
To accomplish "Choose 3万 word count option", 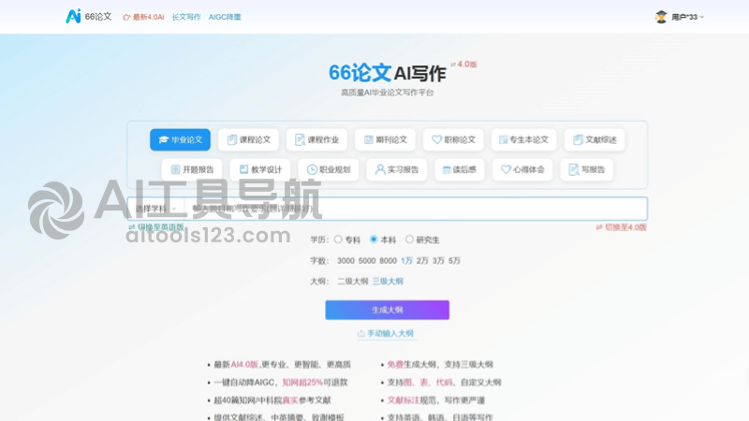I will tap(438, 261).
